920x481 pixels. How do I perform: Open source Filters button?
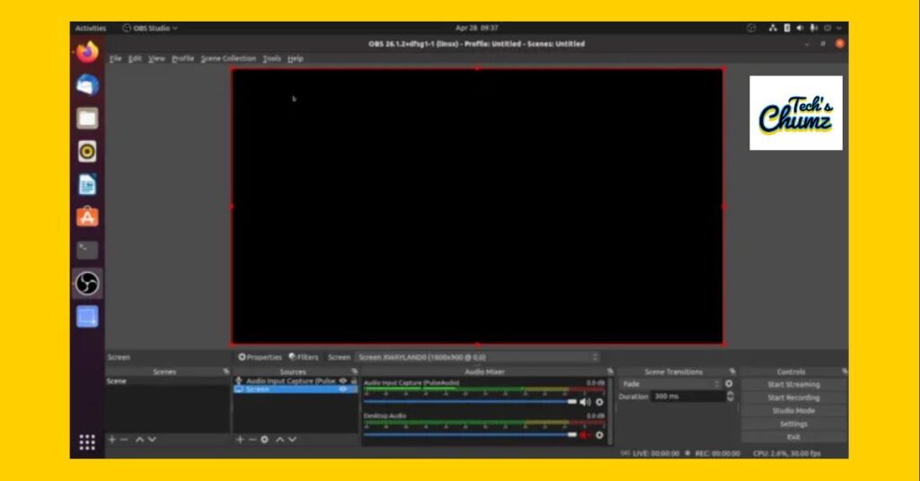click(304, 357)
